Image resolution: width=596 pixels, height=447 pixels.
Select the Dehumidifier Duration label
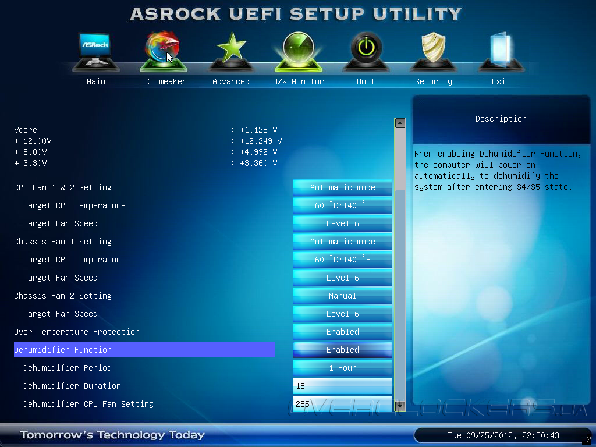pos(72,386)
